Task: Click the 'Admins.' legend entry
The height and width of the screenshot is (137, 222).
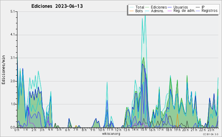Action: point(158,11)
